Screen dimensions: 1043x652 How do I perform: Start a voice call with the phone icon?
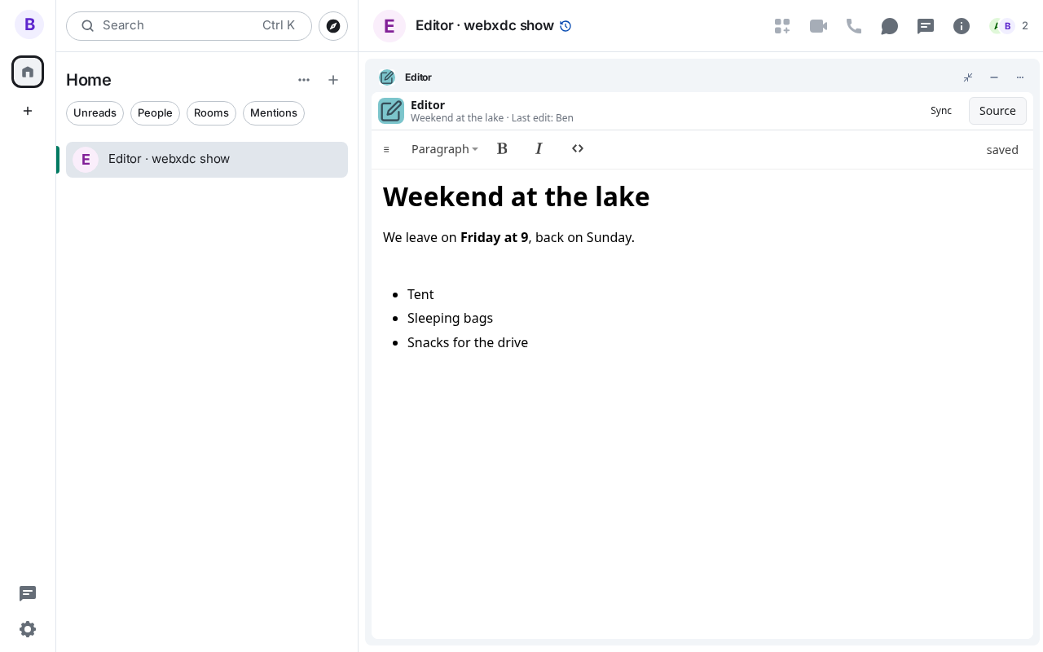[x=854, y=26]
